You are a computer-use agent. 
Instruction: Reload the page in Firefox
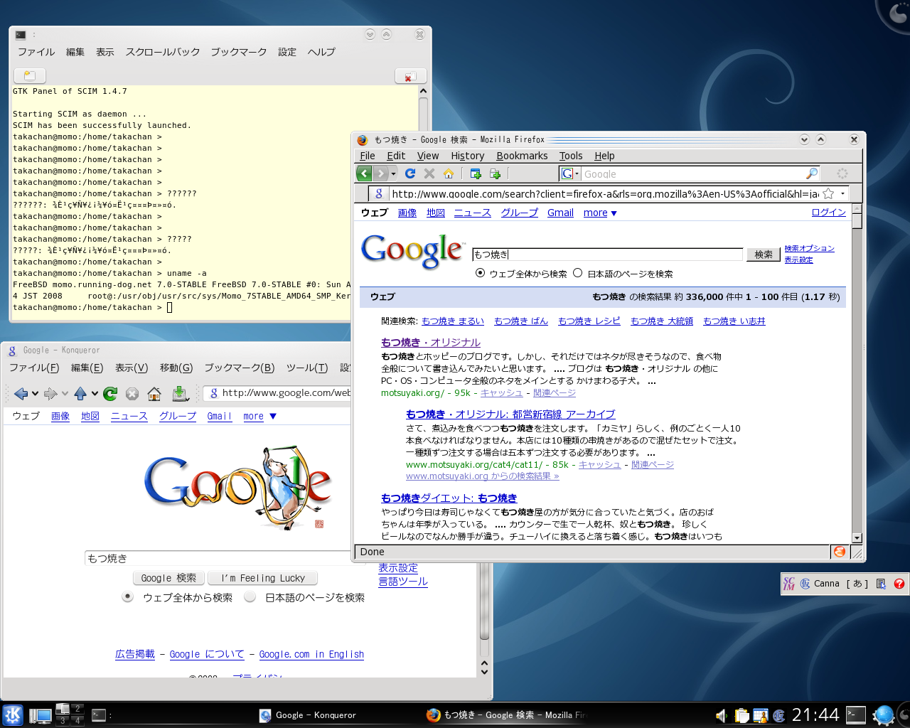click(x=410, y=173)
